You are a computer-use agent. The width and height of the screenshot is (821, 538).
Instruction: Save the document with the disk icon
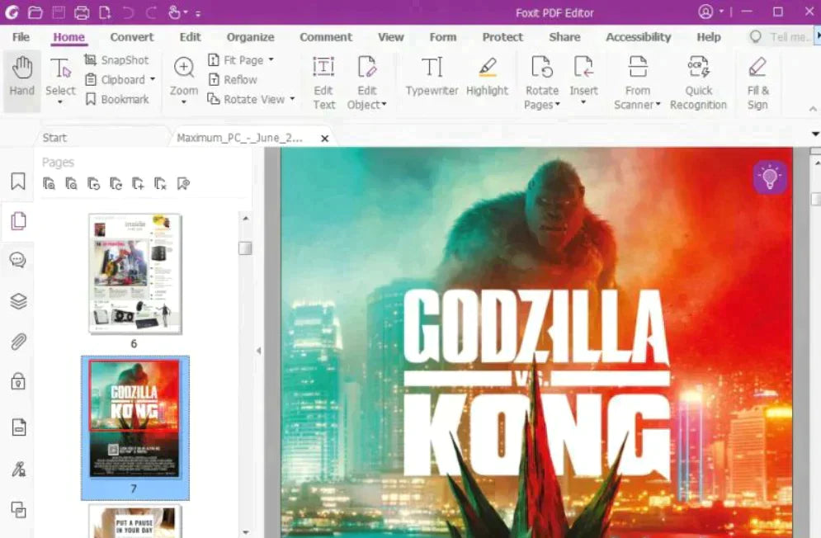(x=58, y=12)
